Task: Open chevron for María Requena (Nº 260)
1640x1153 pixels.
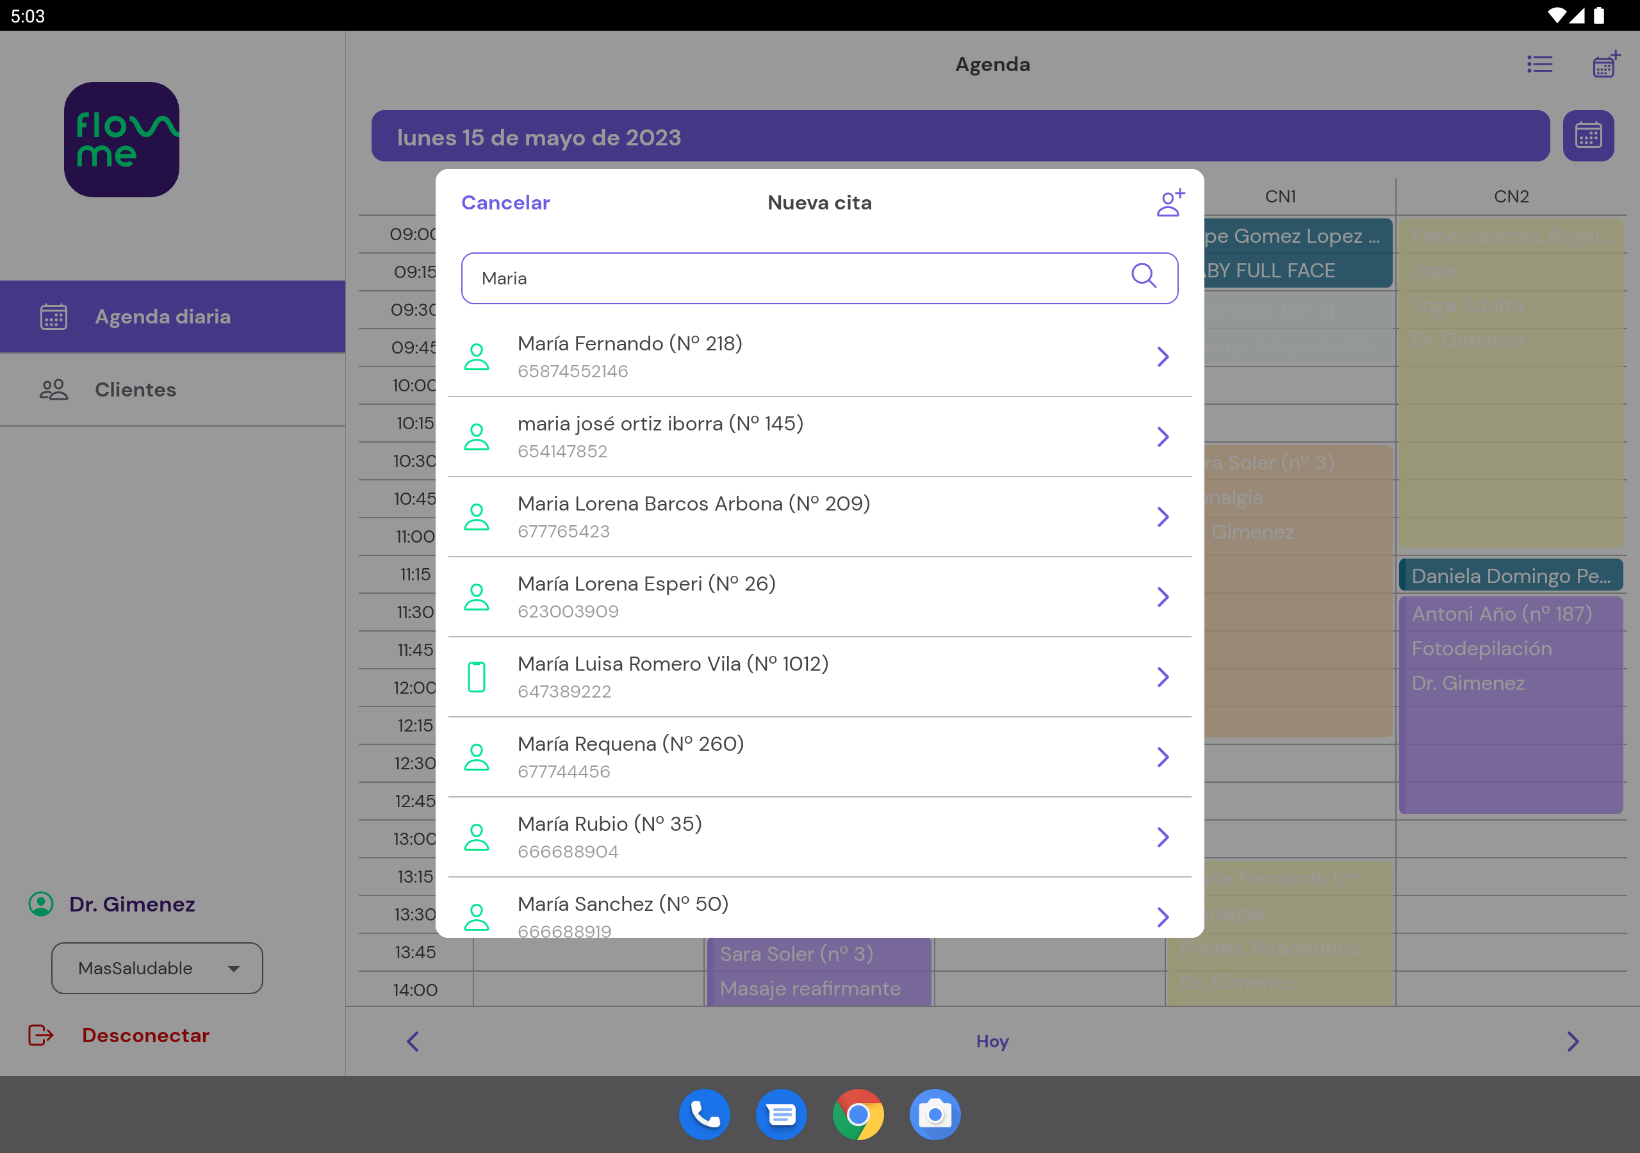Action: click(x=1163, y=756)
